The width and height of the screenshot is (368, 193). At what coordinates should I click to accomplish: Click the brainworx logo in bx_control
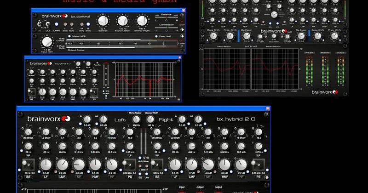point(55,16)
